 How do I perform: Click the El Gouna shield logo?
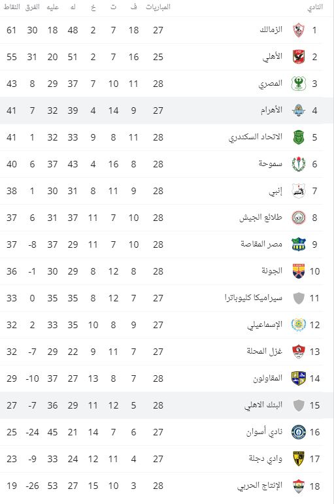click(299, 271)
